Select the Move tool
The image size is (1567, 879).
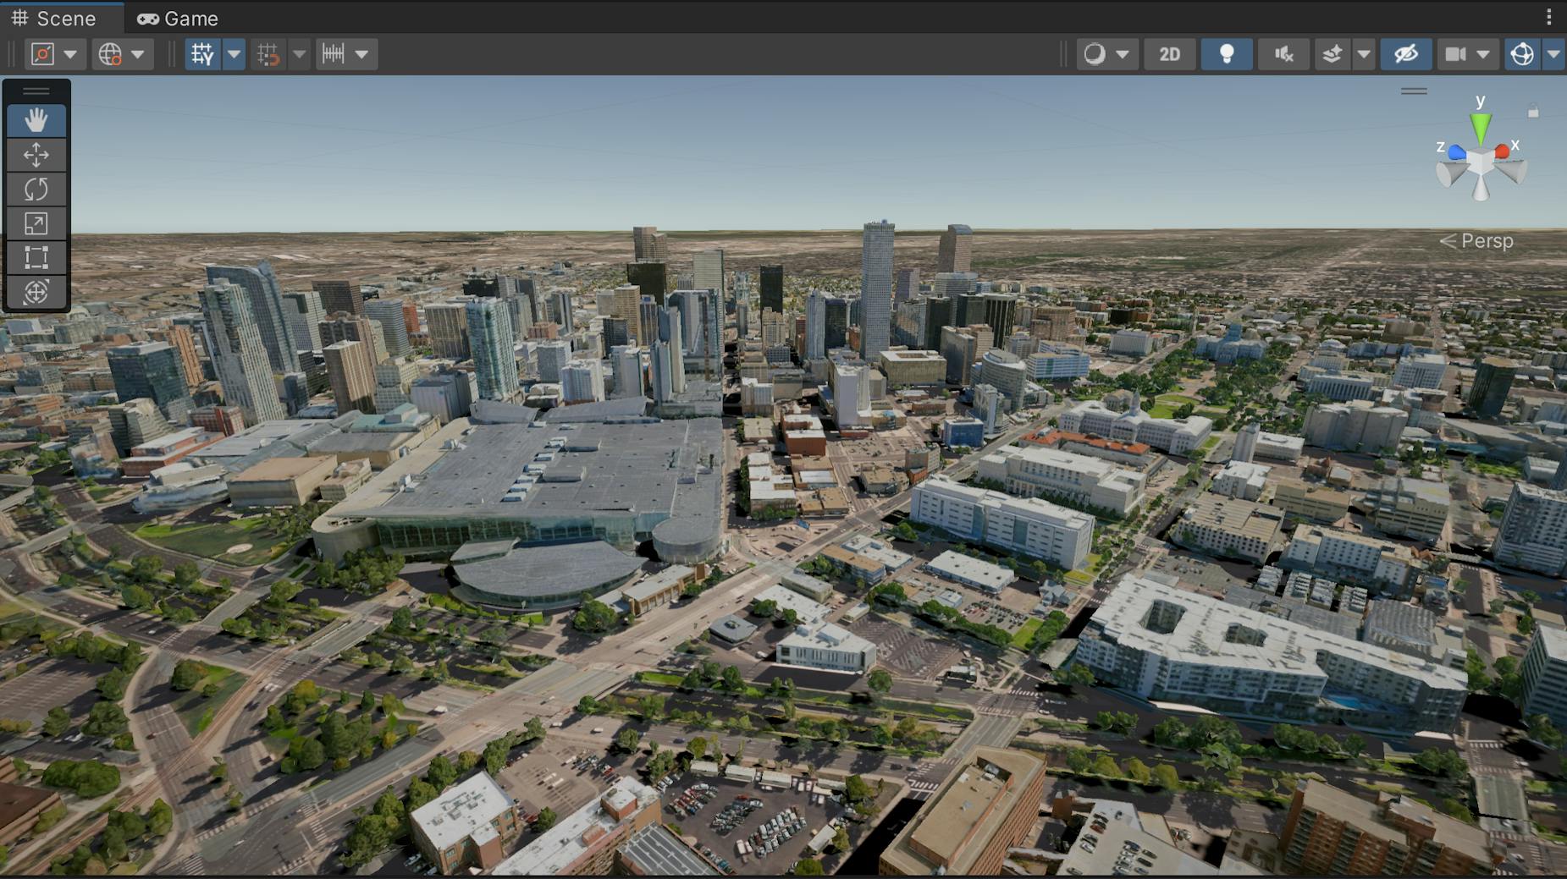[36, 156]
